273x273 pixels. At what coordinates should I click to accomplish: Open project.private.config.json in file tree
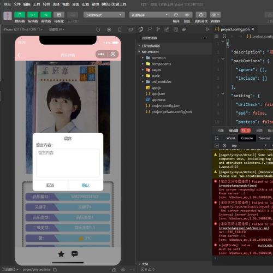175,112
